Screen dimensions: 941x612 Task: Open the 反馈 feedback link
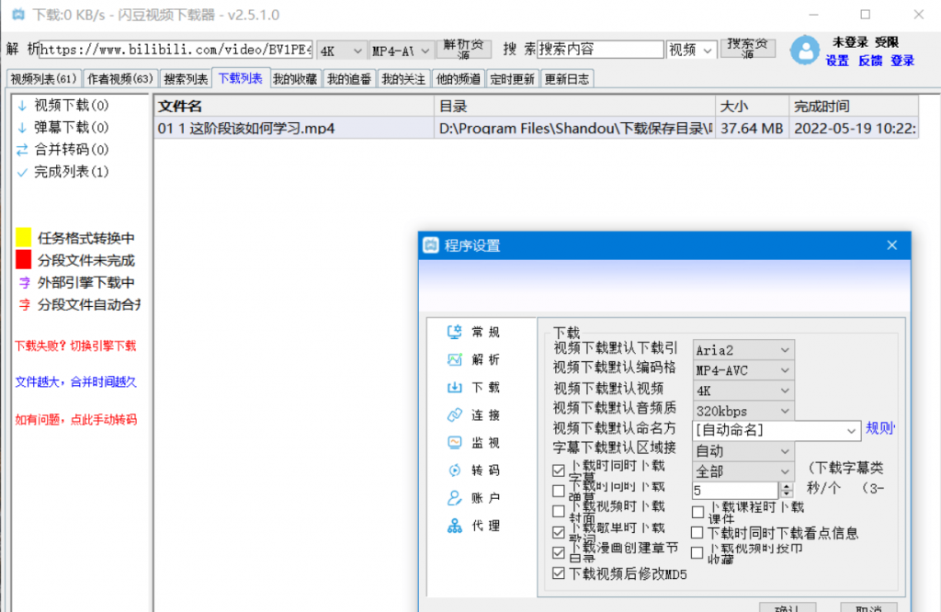pyautogui.click(x=870, y=61)
